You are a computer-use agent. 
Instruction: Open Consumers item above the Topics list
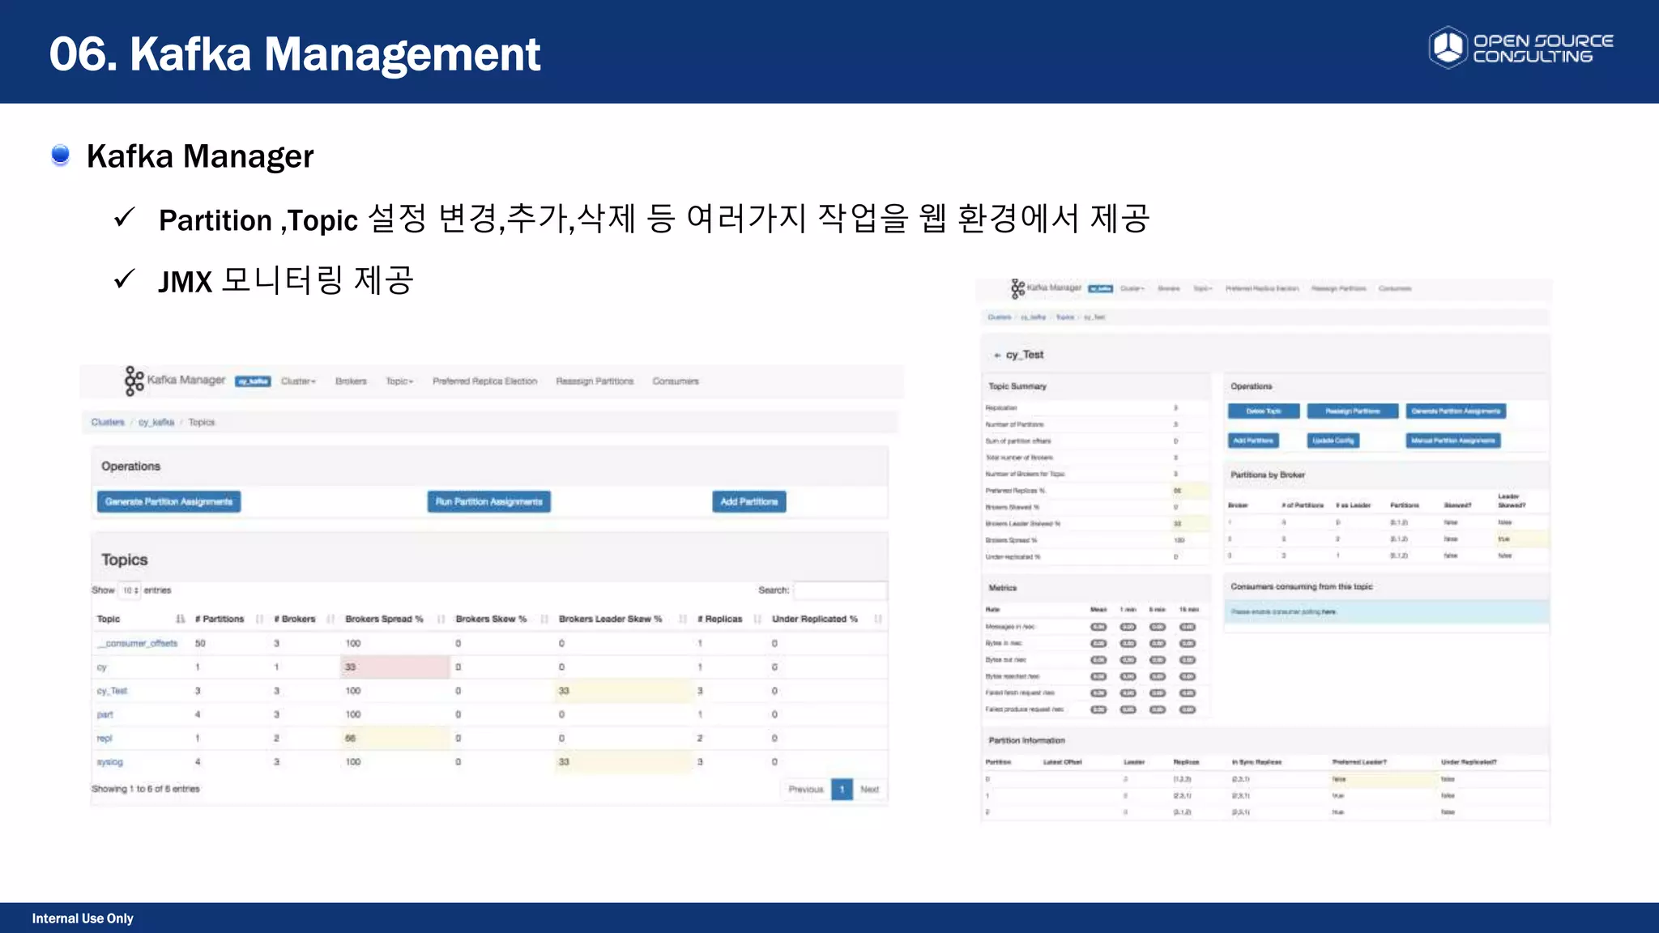(675, 381)
